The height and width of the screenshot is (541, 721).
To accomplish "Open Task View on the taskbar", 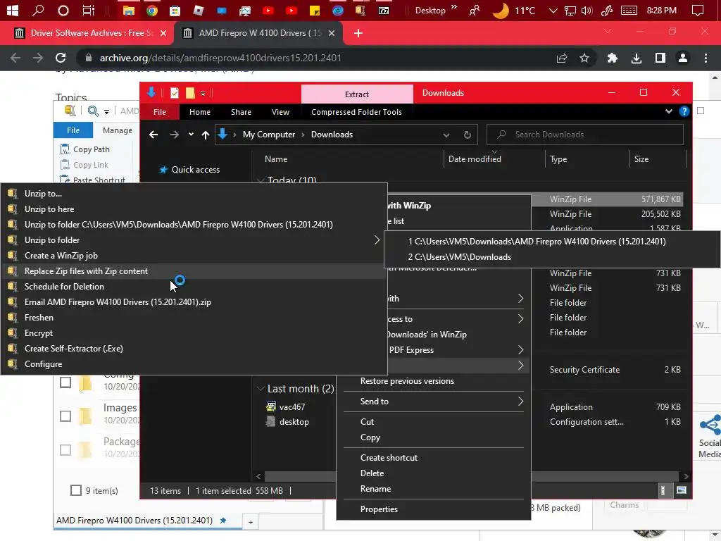I will (88, 10).
